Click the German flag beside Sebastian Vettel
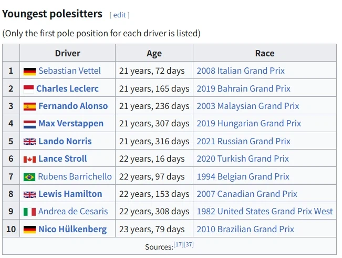 (x=29, y=71)
